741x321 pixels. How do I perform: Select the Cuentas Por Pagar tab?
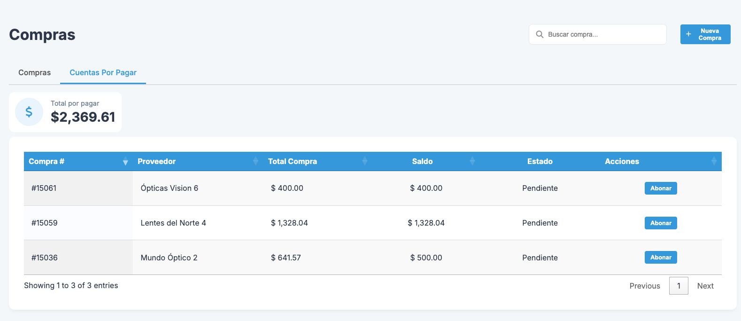[103, 72]
